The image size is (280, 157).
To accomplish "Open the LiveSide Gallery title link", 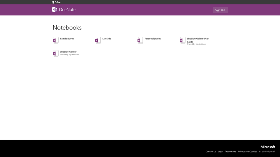I will [68, 52].
